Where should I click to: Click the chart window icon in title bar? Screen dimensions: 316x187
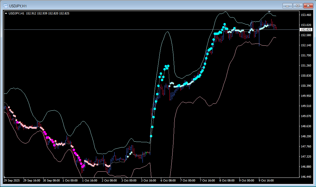click(x=6, y=6)
